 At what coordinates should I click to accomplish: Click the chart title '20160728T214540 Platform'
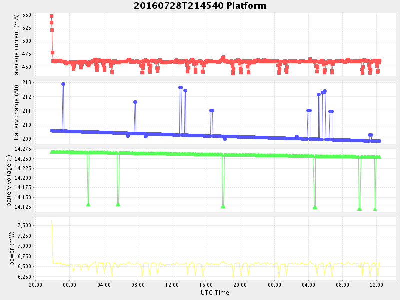(x=200, y=6)
